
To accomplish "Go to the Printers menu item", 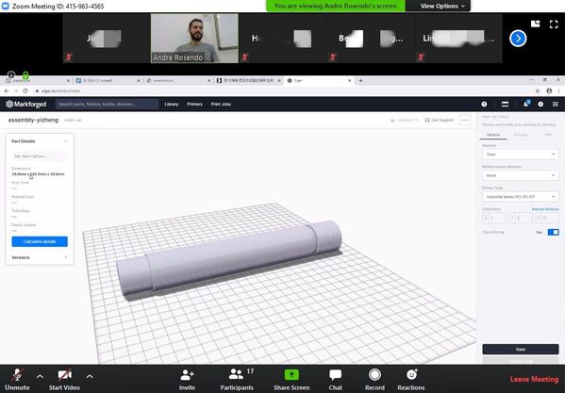I will coord(194,104).
